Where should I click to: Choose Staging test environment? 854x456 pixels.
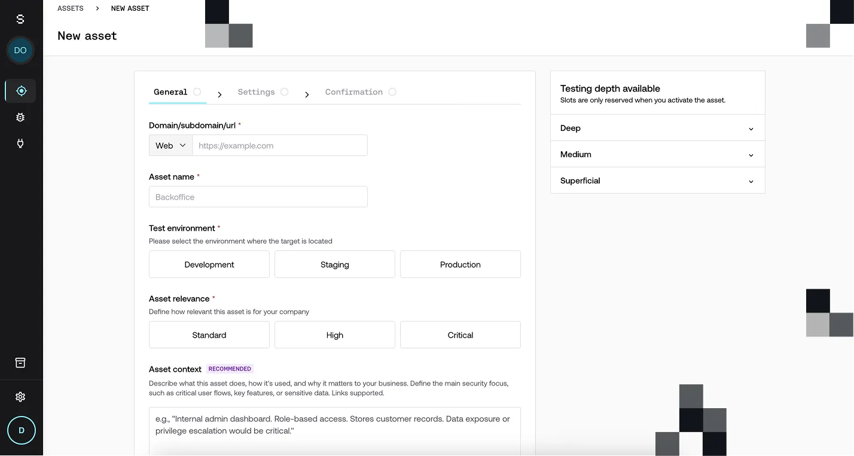(335, 264)
